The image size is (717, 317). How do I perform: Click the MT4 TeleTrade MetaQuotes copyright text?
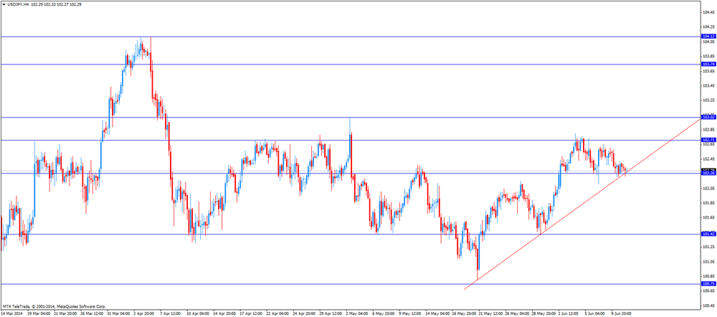point(54,306)
